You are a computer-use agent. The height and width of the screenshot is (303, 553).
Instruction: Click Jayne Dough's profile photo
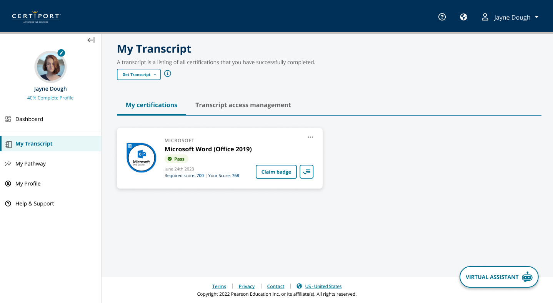[x=50, y=67]
